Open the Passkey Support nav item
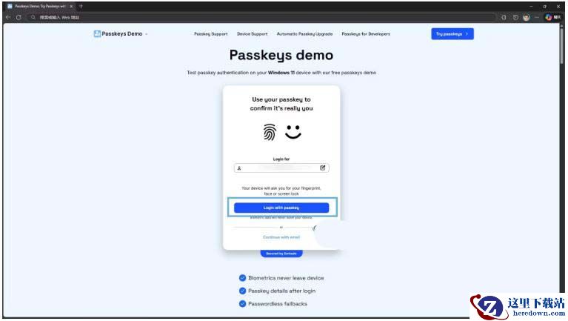This screenshot has width=568, height=321. tap(210, 34)
